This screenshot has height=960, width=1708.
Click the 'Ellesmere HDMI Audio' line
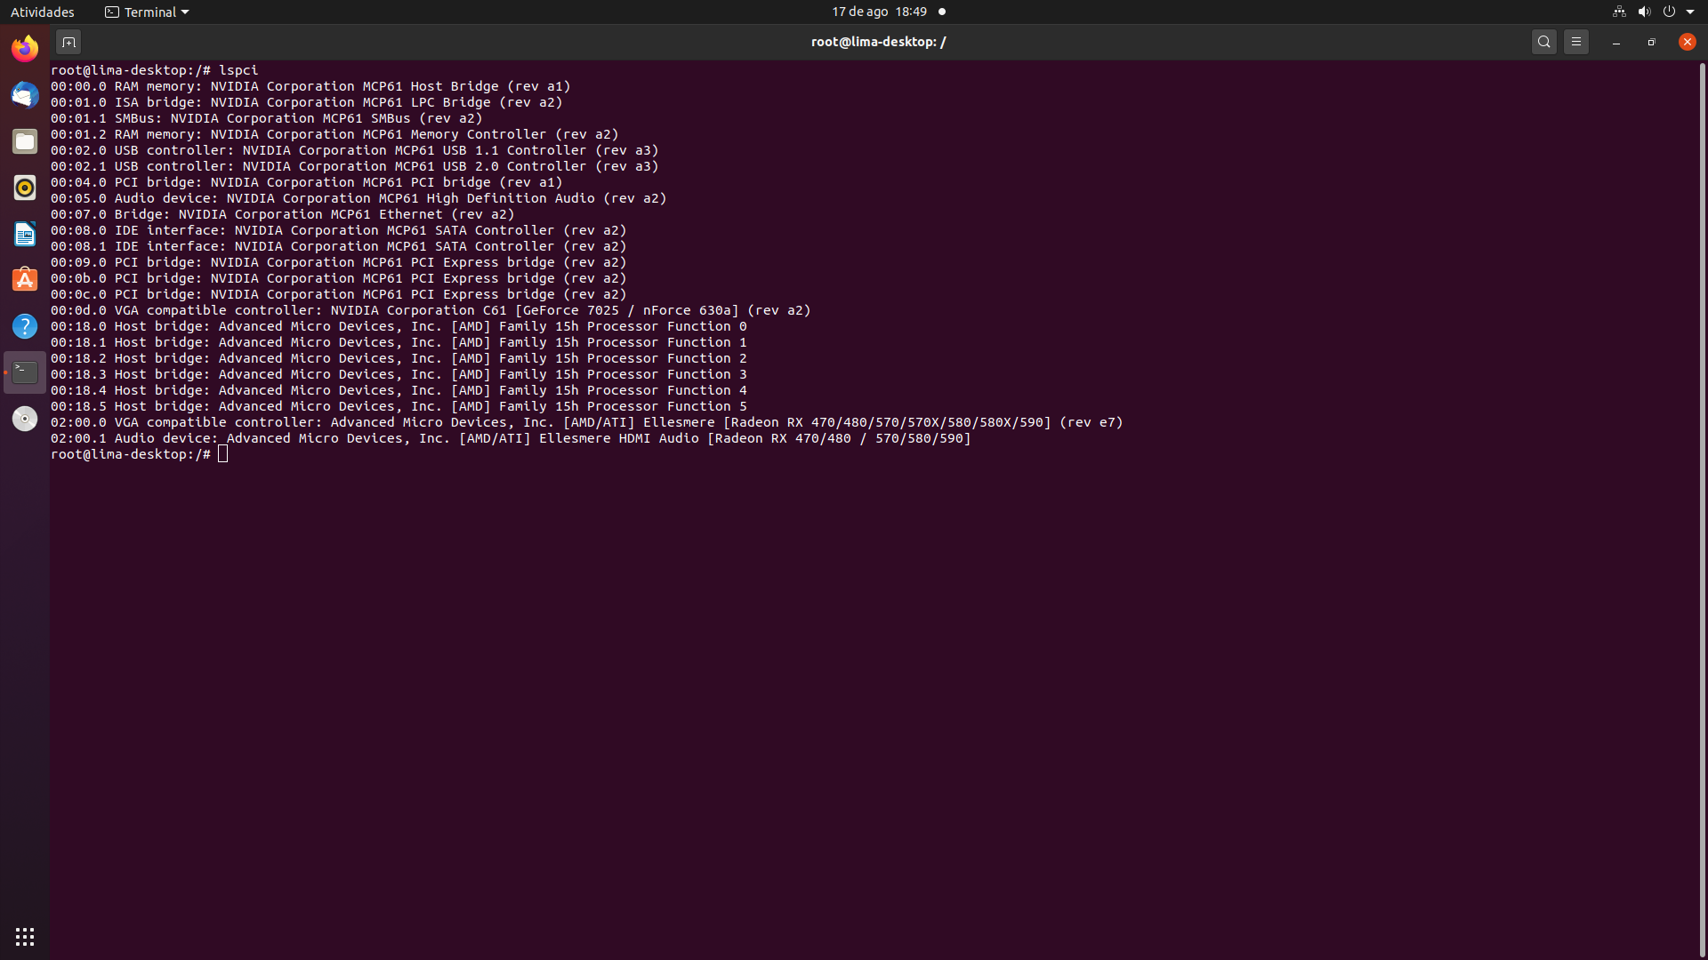pyautogui.click(x=511, y=438)
